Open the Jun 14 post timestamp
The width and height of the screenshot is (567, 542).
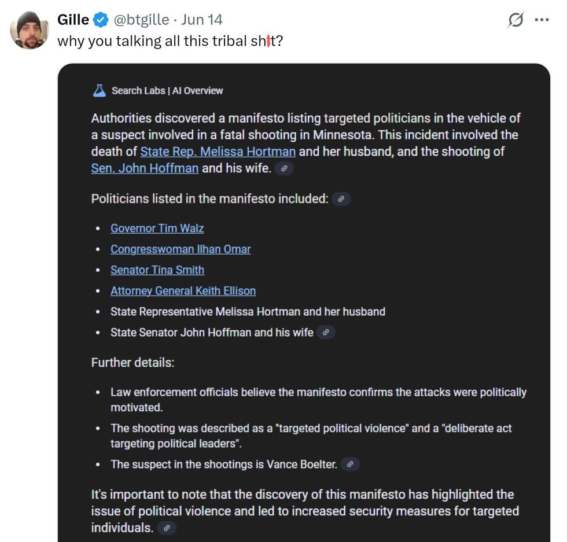click(202, 20)
